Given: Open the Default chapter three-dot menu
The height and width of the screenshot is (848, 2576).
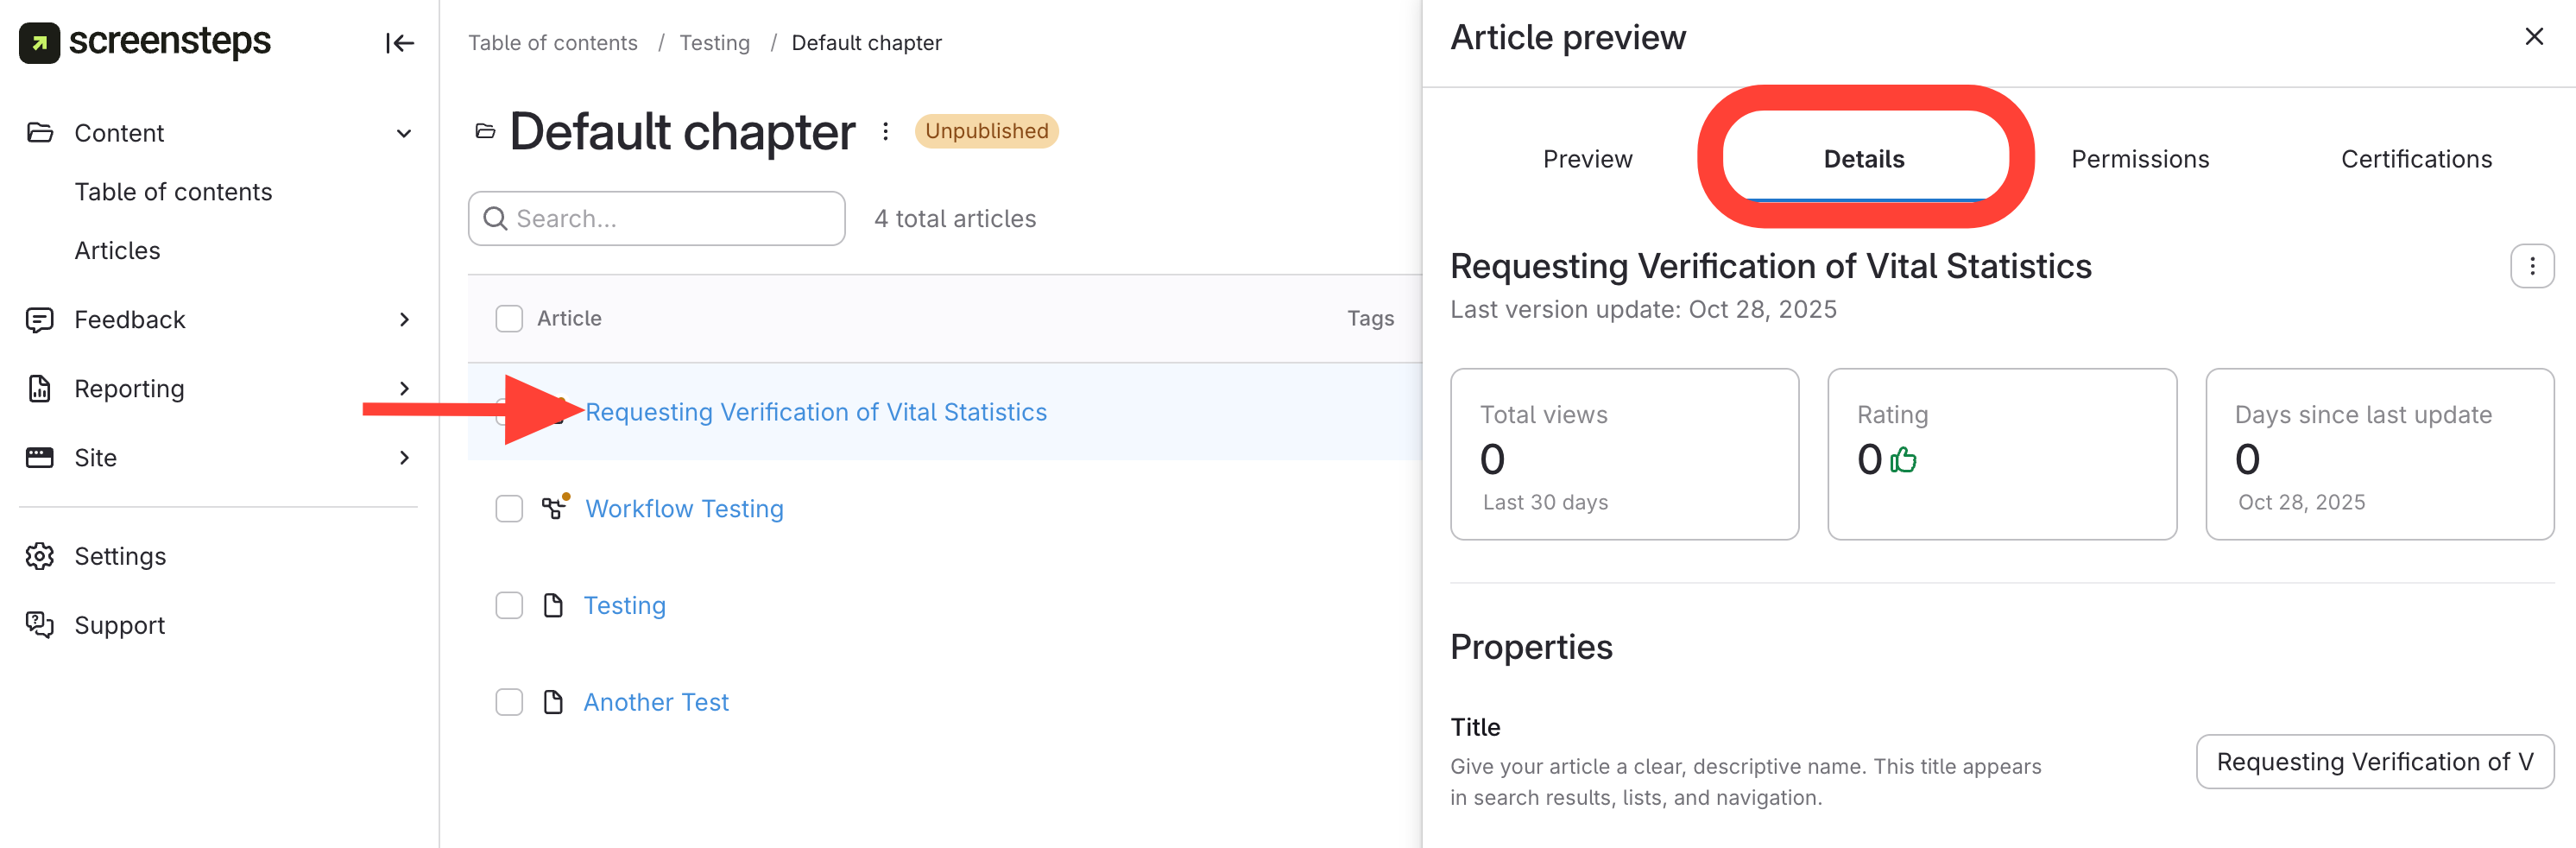Looking at the screenshot, I should tap(885, 131).
